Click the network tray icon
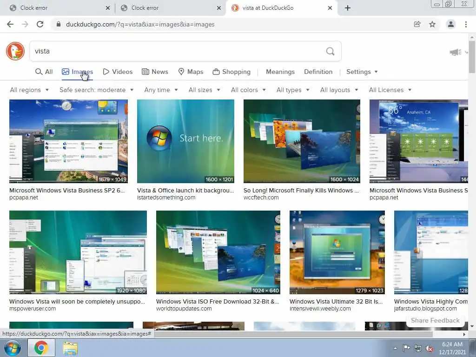 (418, 349)
